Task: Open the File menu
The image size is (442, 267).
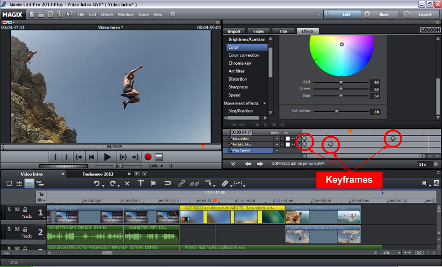Action: click(x=81, y=14)
